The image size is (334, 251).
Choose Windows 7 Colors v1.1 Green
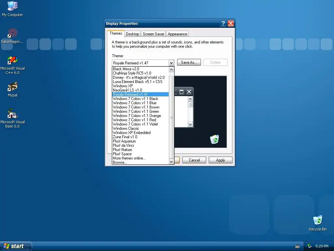tap(140, 111)
